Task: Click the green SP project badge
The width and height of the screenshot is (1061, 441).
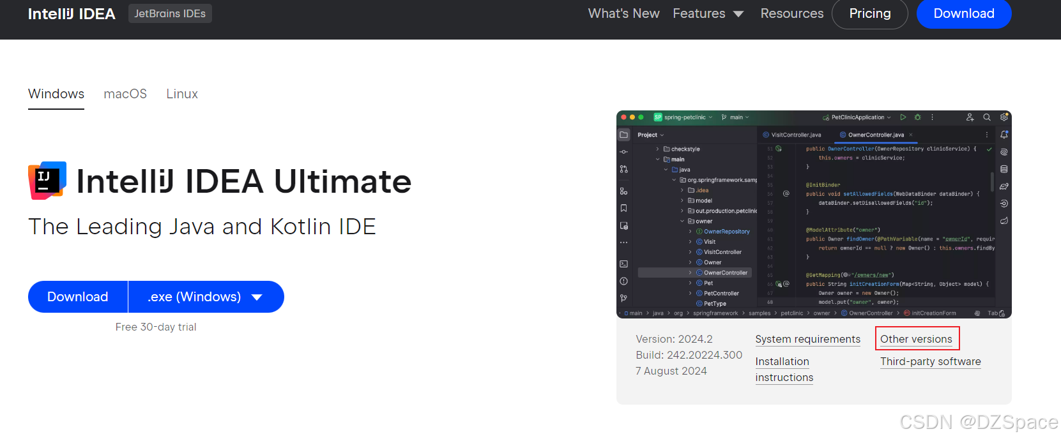Action: pos(658,117)
